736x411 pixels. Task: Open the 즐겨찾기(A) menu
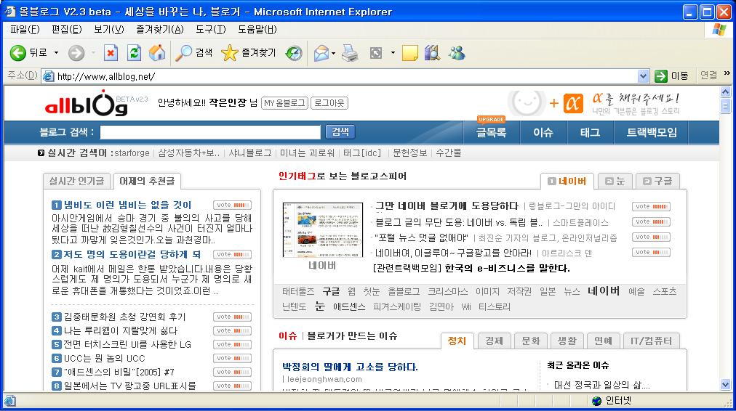click(x=160, y=30)
